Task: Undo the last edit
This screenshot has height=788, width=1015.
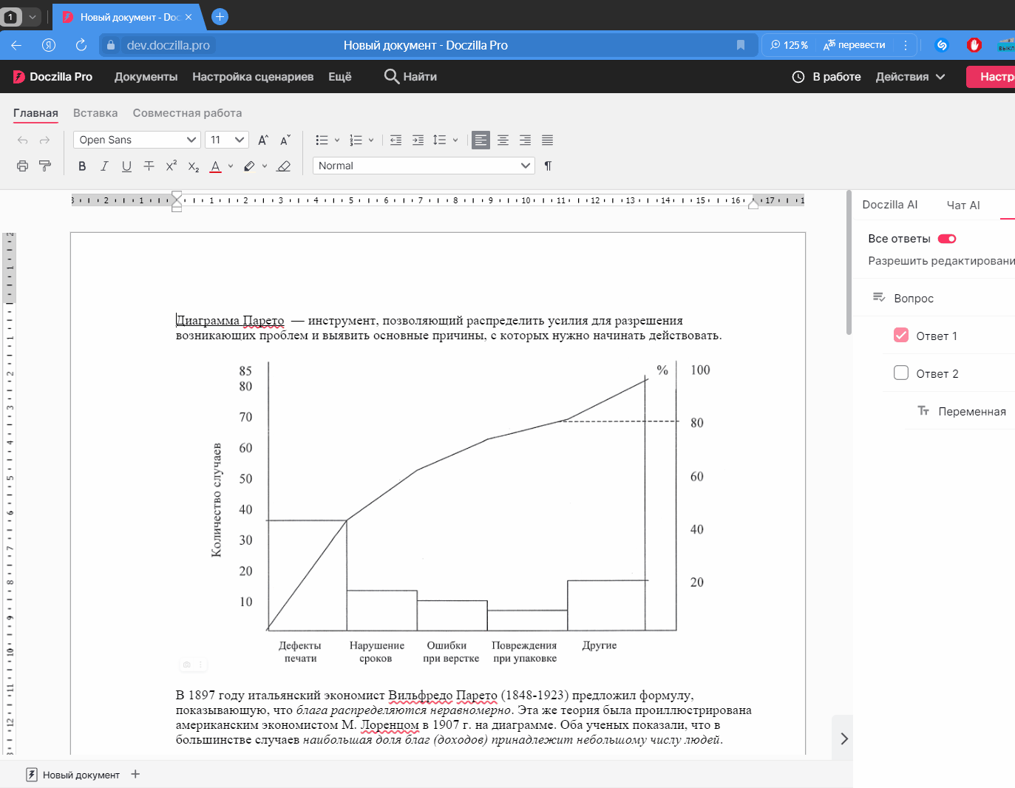Action: 22,140
